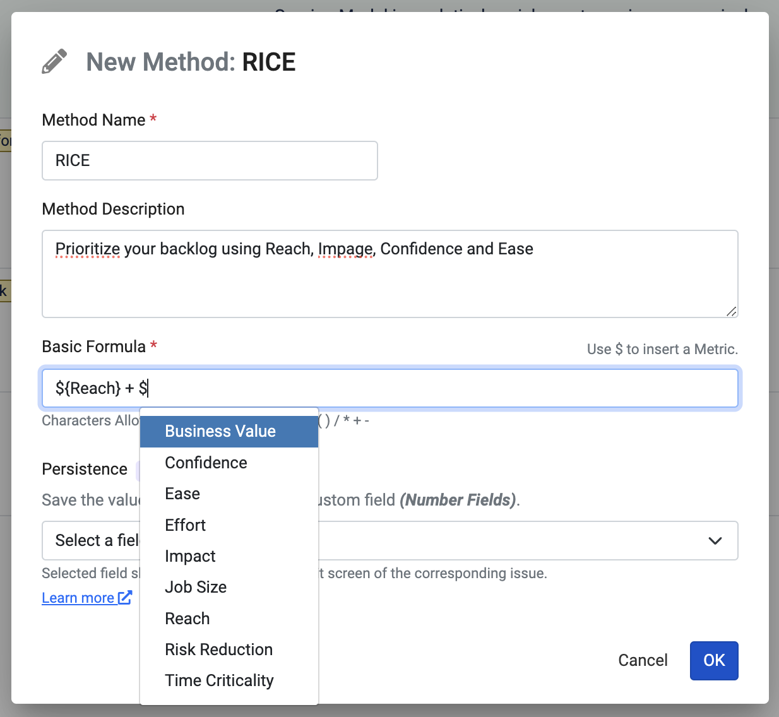
Task: Open the Learn more link
Action: click(x=78, y=598)
